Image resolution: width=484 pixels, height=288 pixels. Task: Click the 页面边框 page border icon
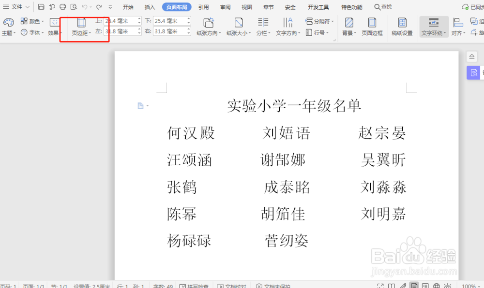372,23
